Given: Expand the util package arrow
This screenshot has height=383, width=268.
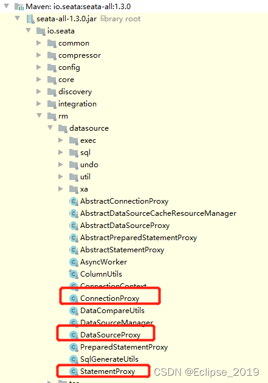Looking at the screenshot, I should tap(61, 176).
